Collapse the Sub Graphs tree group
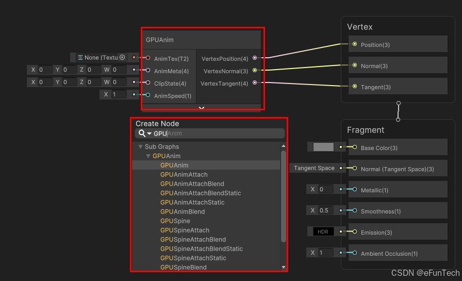Image resolution: width=462 pixels, height=281 pixels. [141, 146]
